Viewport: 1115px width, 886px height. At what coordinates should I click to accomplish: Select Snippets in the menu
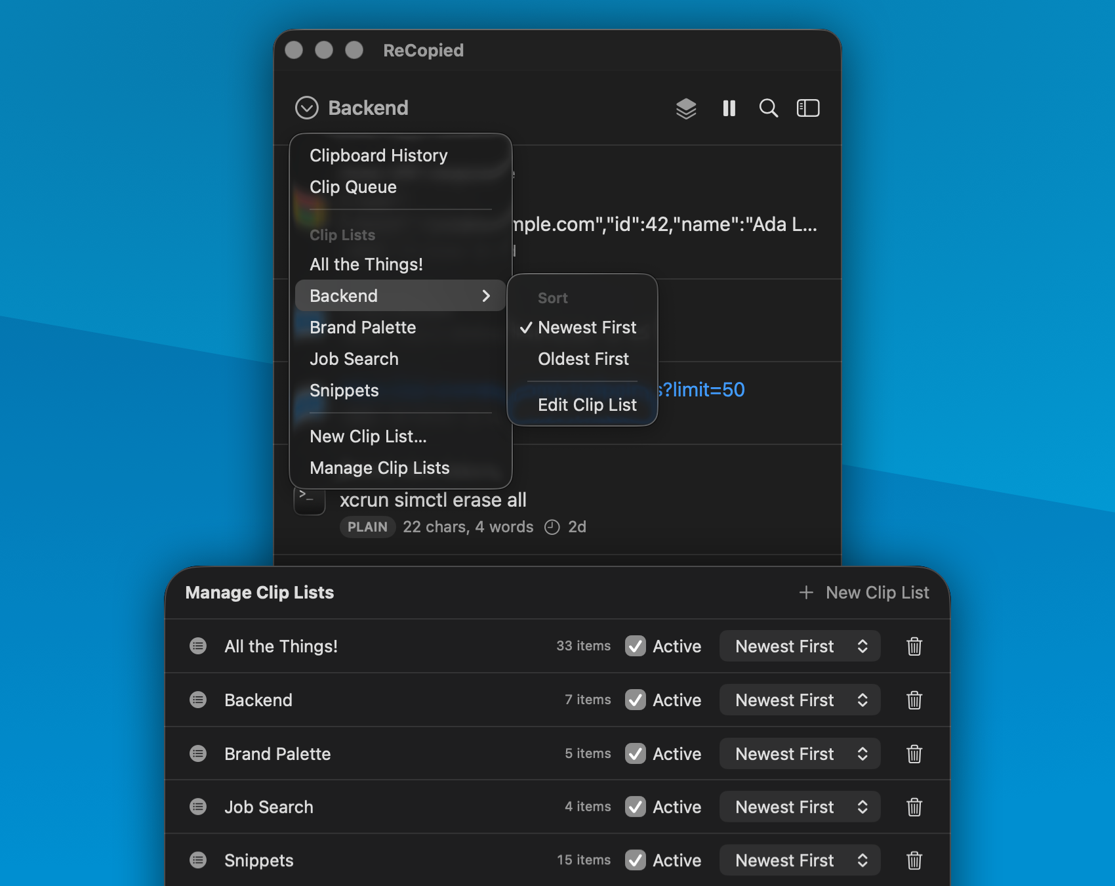[400, 390]
